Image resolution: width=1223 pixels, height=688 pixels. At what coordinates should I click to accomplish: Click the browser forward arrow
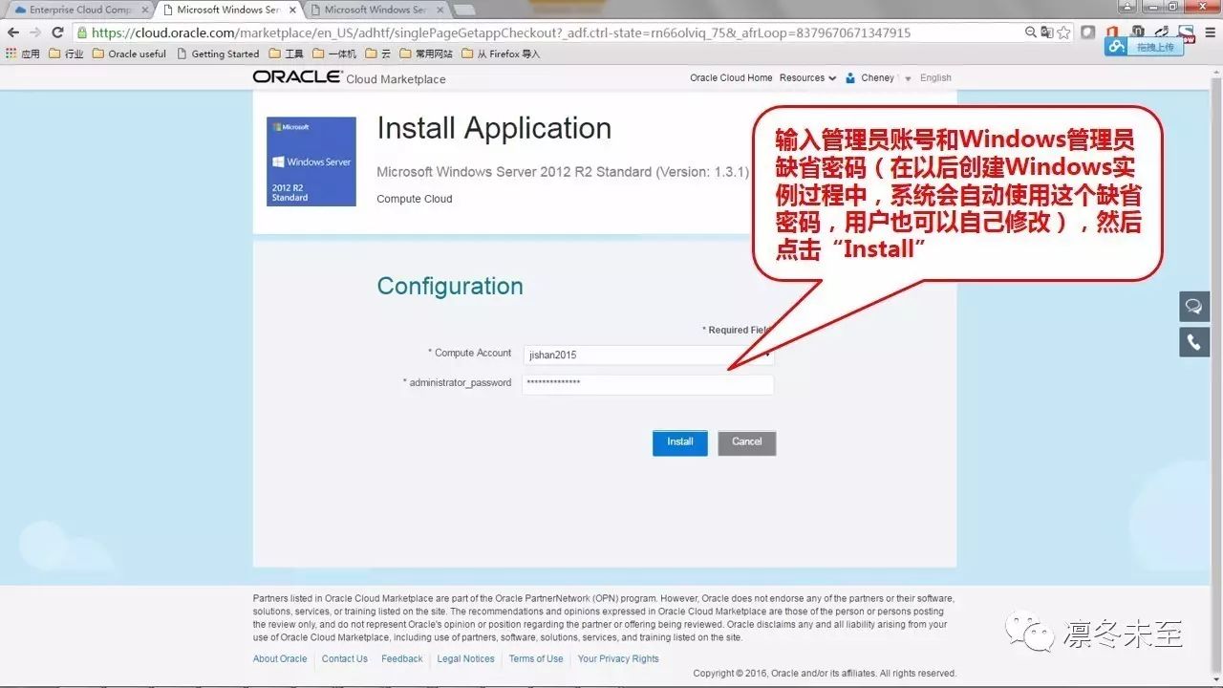35,32
